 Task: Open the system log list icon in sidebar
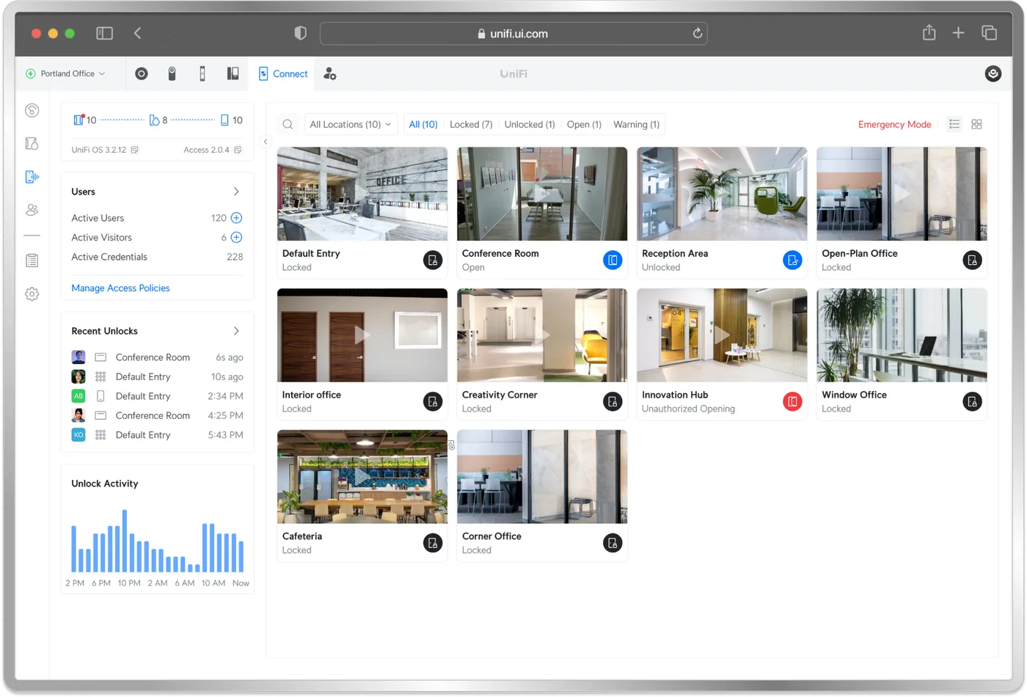click(x=32, y=260)
